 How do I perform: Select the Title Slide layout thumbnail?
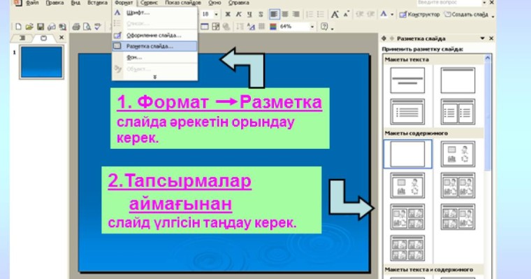click(407, 80)
